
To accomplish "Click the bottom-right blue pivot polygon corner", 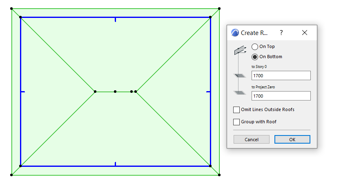I will (x=210, y=166).
